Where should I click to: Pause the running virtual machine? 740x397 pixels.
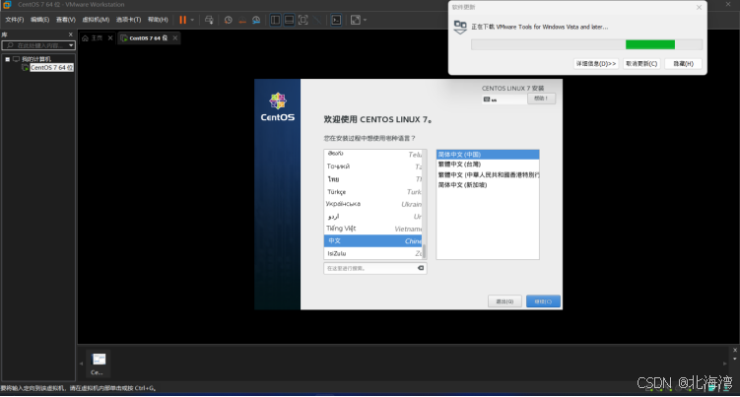coord(182,20)
